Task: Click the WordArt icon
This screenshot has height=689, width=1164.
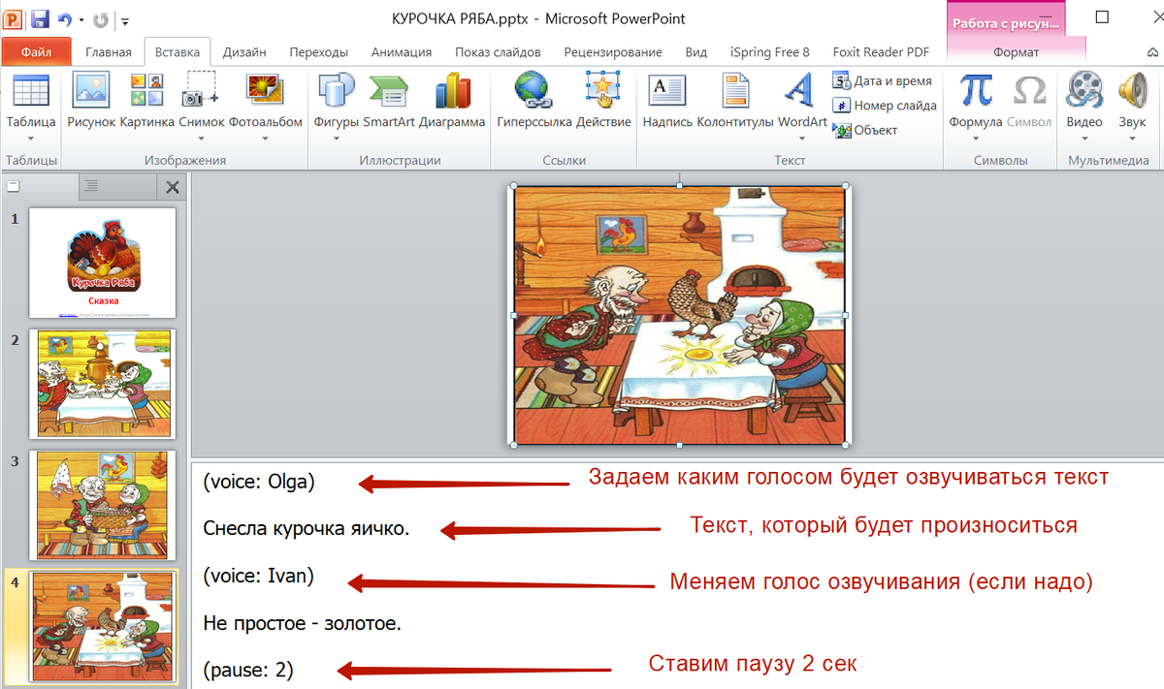Action: [800, 92]
